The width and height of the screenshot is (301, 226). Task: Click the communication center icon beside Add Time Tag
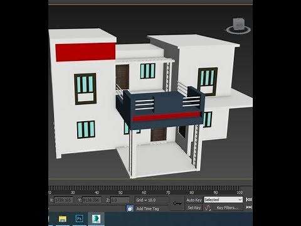coord(130,208)
